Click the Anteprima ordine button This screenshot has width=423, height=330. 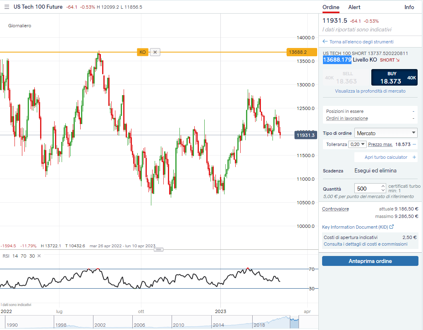(x=370, y=261)
